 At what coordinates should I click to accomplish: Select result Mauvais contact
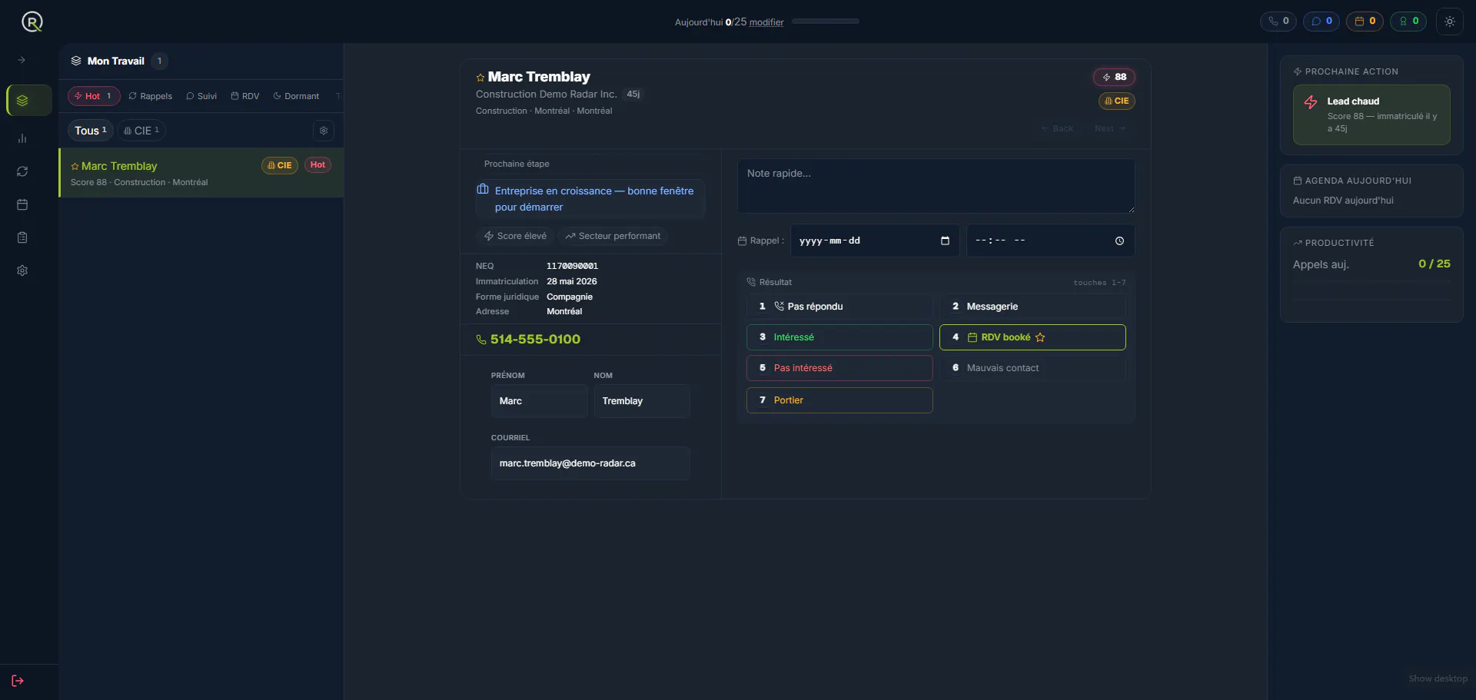(x=1032, y=368)
